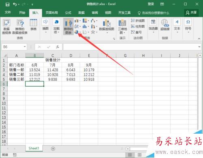This screenshot has width=203, height=158.
Task: Insert a Column sparkline (柱形图)
Action: point(138,26)
